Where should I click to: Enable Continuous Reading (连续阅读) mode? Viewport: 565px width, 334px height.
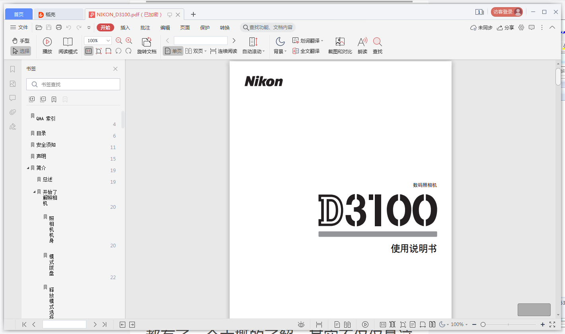point(224,51)
